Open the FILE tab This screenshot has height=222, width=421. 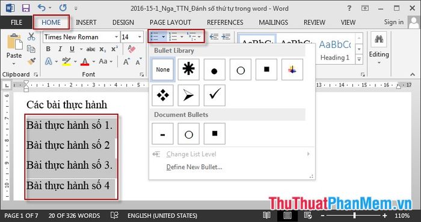coord(16,22)
